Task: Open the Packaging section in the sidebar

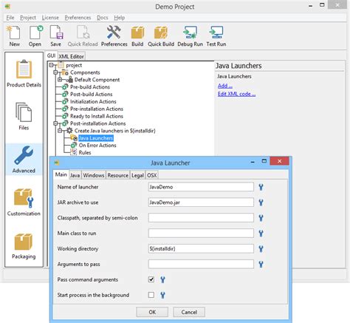Action: tap(24, 245)
